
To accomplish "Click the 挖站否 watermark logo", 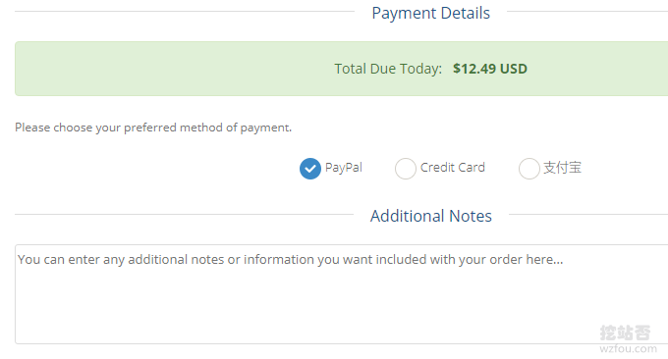I will 625,333.
